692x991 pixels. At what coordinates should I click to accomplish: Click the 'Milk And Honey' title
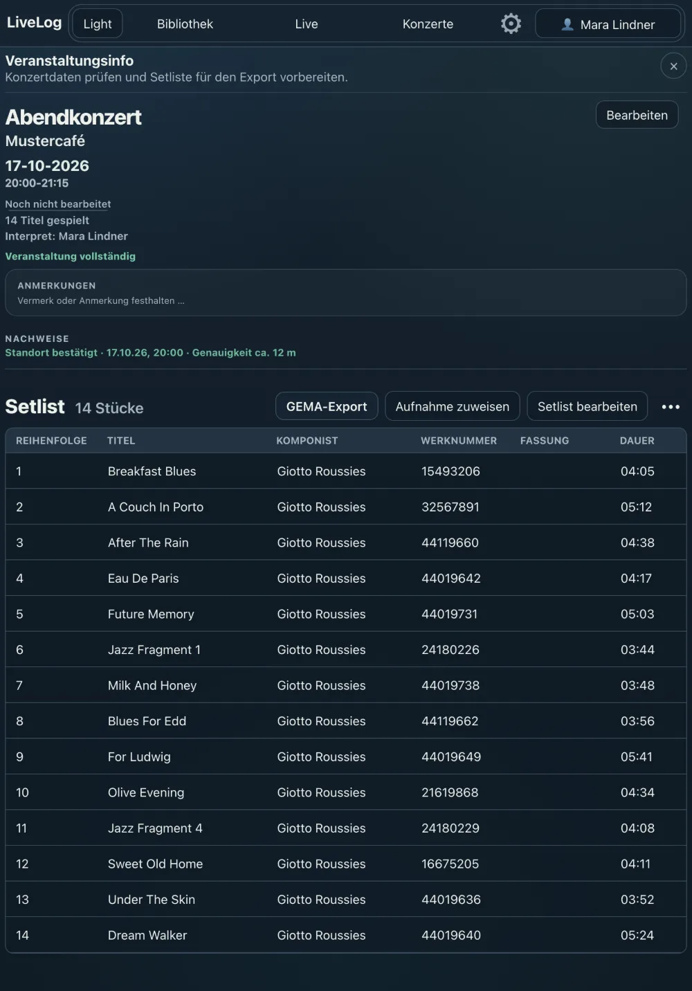point(152,686)
